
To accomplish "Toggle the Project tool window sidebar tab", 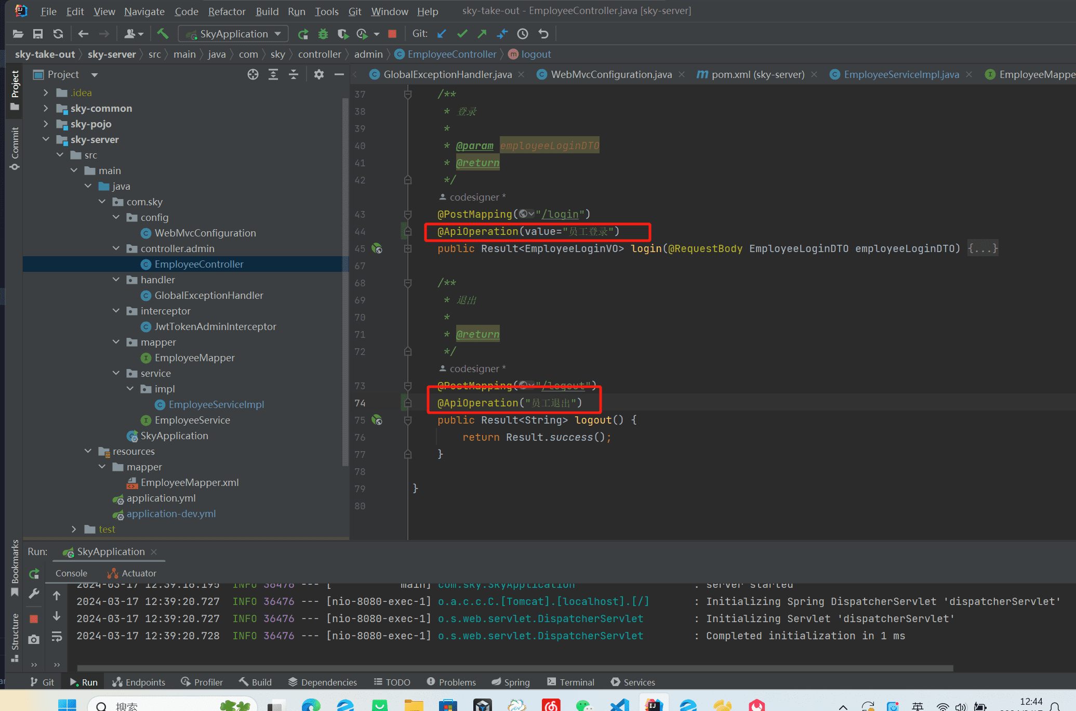I will (15, 91).
